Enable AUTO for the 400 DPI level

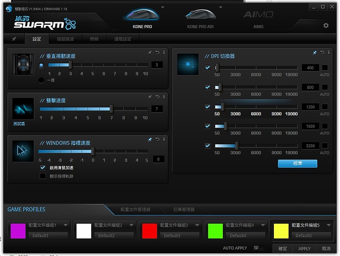pyautogui.click(x=324, y=68)
